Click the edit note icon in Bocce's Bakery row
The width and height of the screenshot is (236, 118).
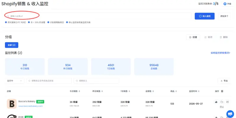pos(227,102)
